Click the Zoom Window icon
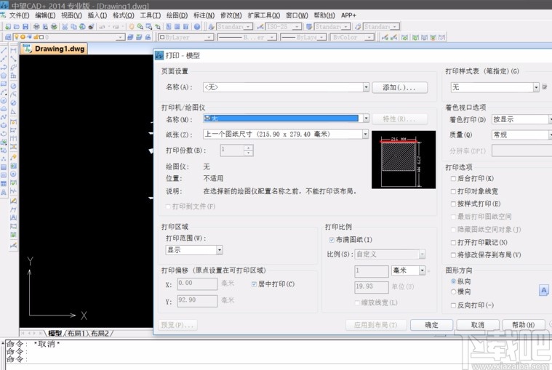This screenshot has width=552, height=370. tap(149, 26)
